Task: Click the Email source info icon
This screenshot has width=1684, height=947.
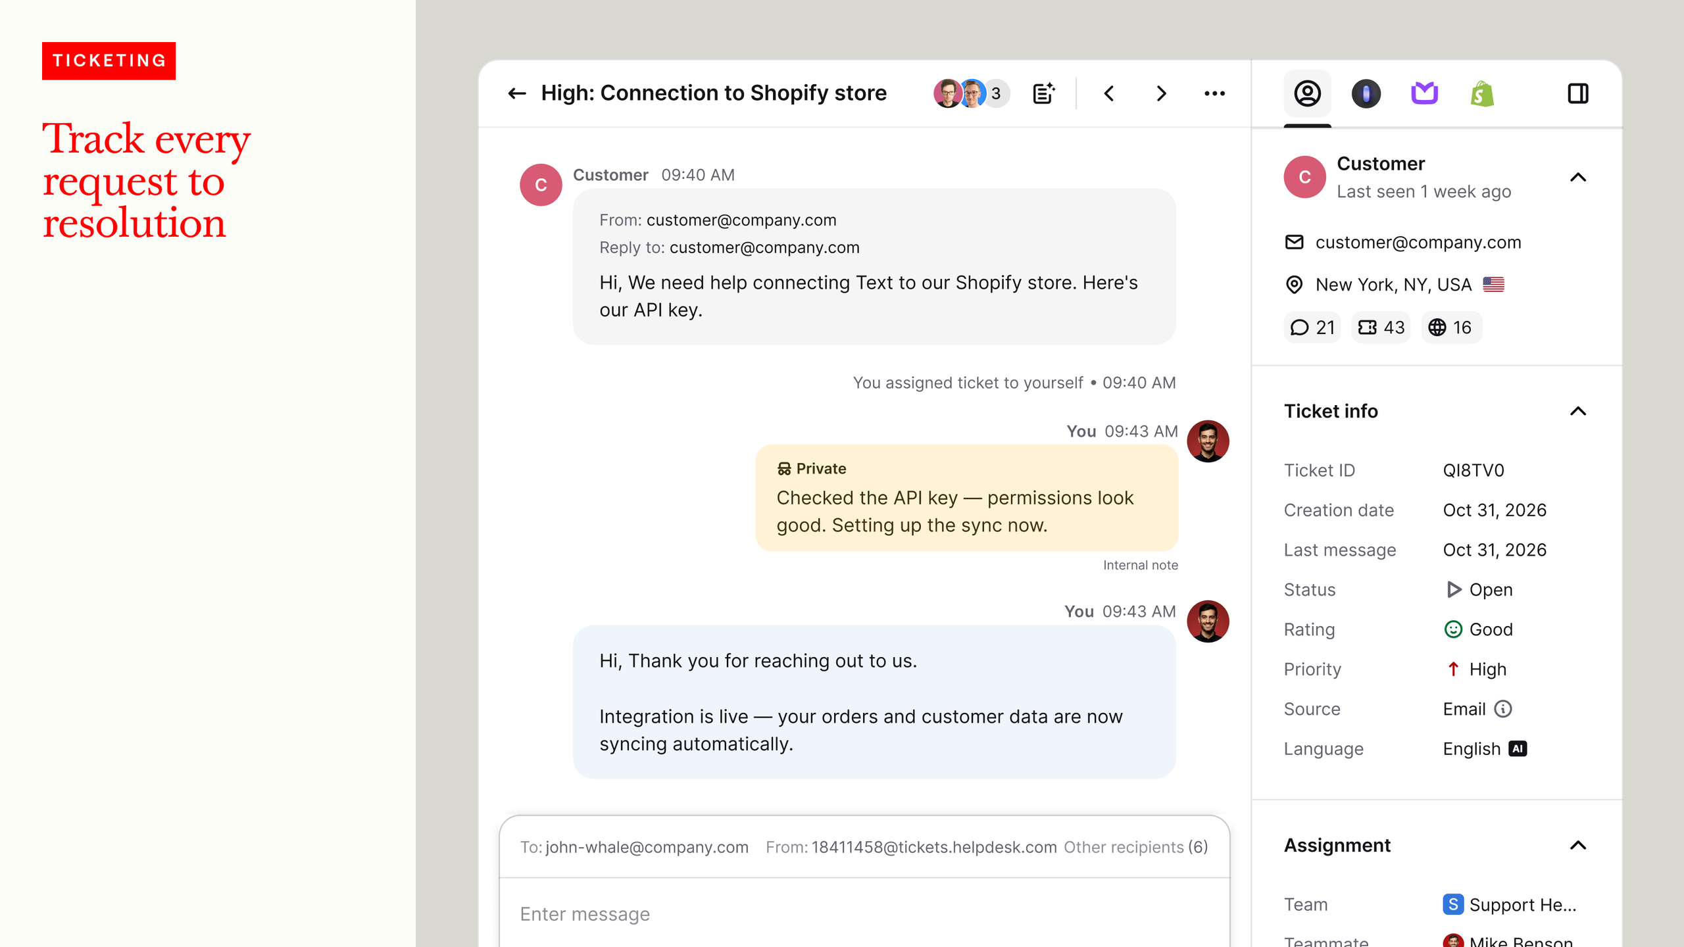Action: (x=1503, y=709)
